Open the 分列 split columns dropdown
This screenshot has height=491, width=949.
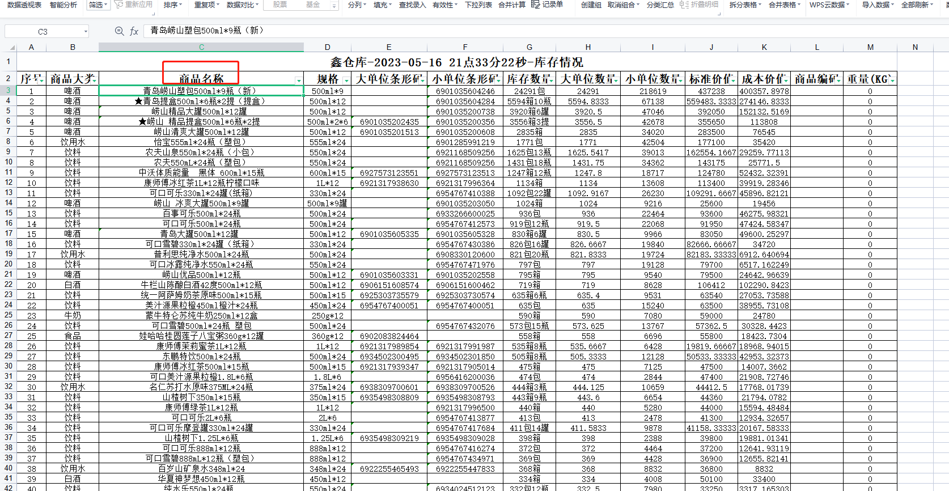coord(357,5)
